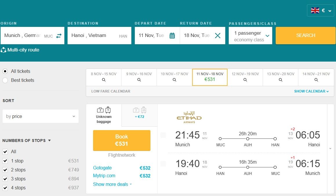The height and width of the screenshot is (196, 336).
Task: Click the return date field 18 Nov
Action: 203,36
